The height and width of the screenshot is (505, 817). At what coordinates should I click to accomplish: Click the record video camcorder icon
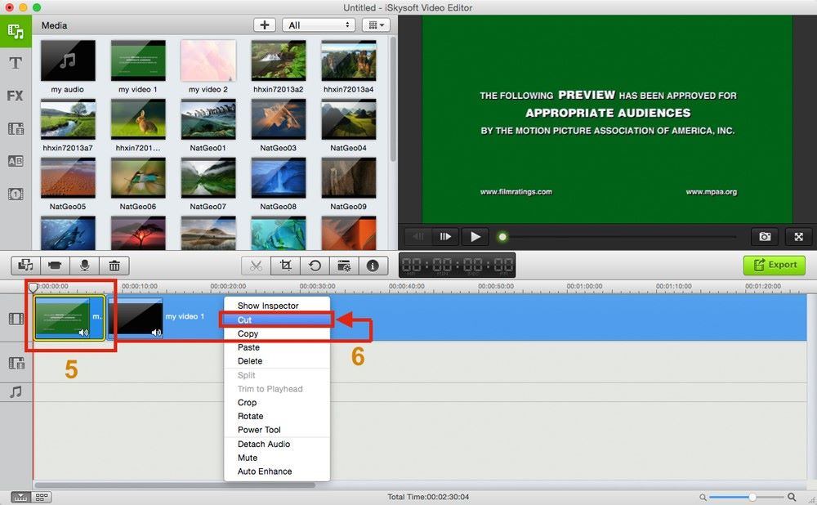[55, 266]
